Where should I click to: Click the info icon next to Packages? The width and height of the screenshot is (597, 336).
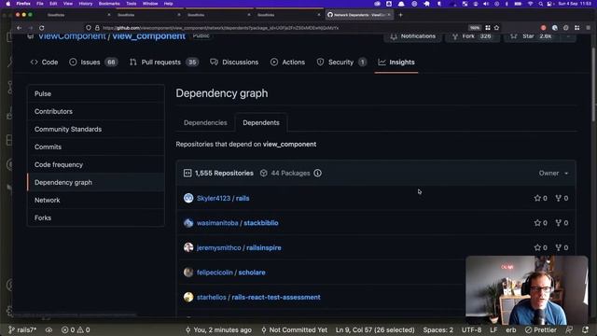(x=317, y=173)
